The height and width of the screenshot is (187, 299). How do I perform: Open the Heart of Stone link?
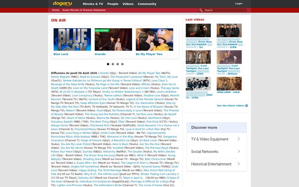pyautogui.click(x=76, y=118)
